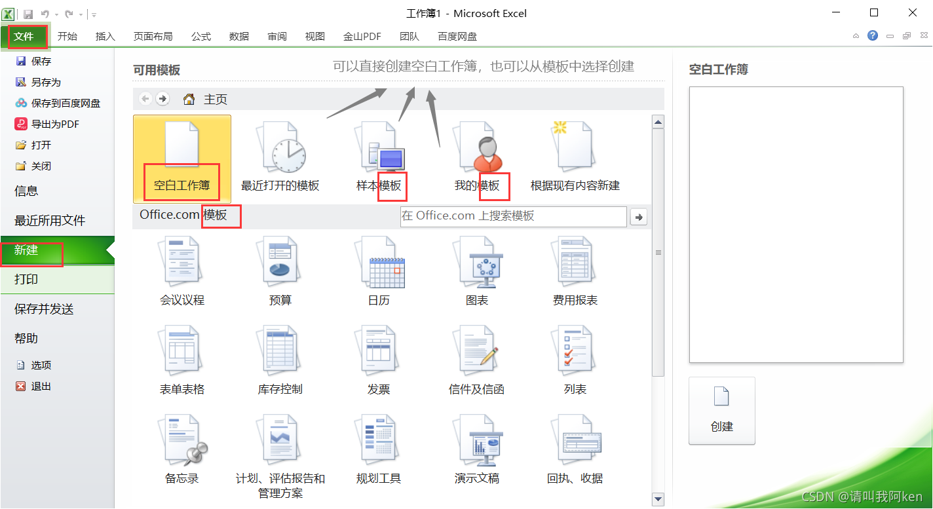Image resolution: width=933 pixels, height=509 pixels.
Task: Switch to the 金山PDF tab
Action: (362, 37)
